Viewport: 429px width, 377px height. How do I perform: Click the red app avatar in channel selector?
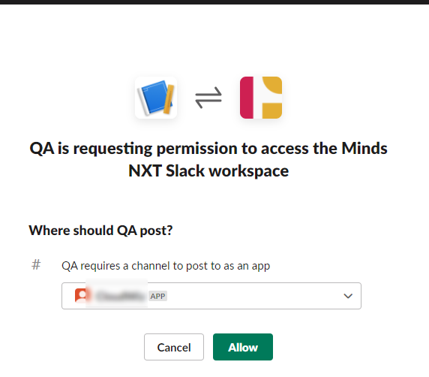[x=81, y=296]
